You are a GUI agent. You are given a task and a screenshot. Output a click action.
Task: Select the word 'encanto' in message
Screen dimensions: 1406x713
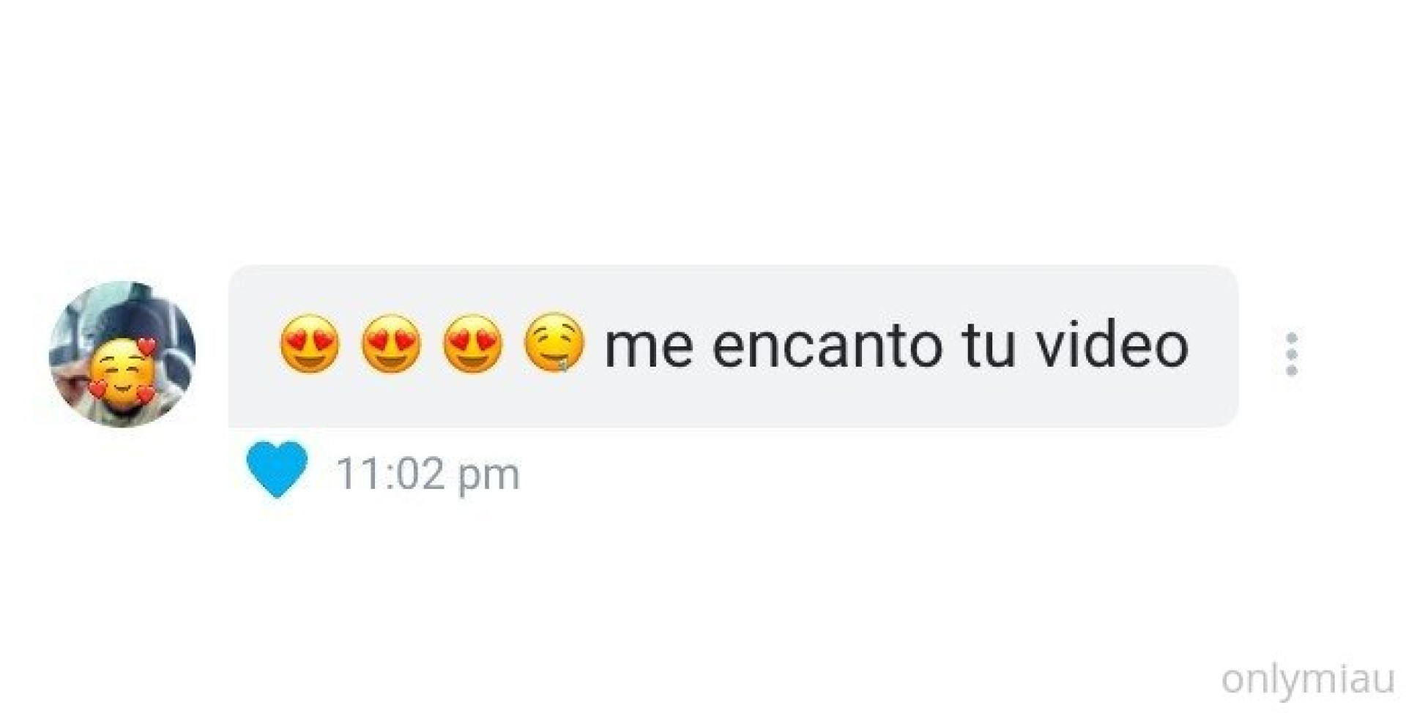point(827,346)
